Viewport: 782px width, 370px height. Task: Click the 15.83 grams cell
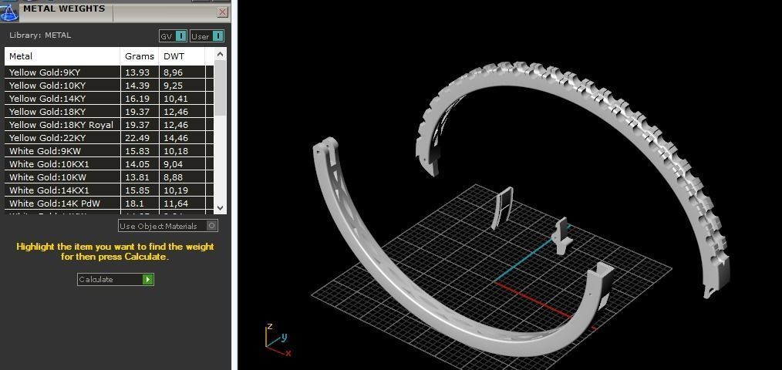pyautogui.click(x=140, y=150)
